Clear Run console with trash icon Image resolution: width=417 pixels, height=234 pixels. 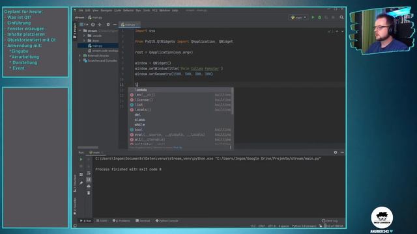click(89, 193)
